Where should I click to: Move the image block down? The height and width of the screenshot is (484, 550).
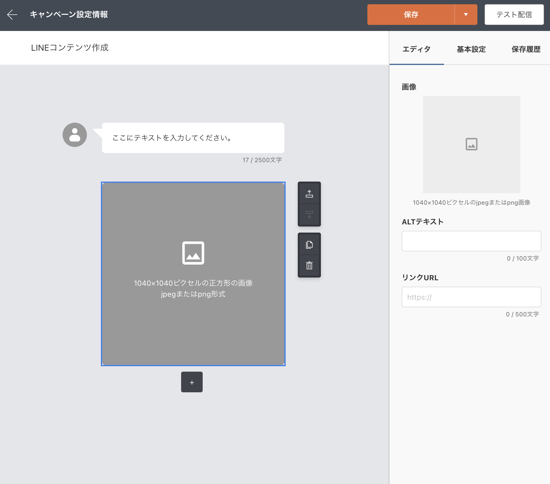click(x=309, y=215)
